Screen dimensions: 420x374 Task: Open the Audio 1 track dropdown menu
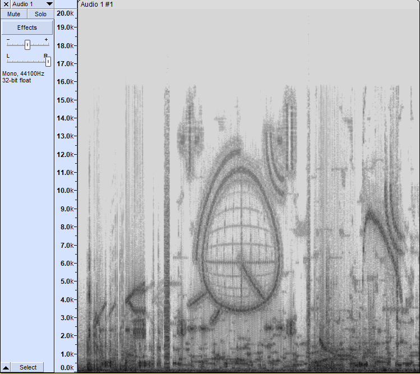49,4
